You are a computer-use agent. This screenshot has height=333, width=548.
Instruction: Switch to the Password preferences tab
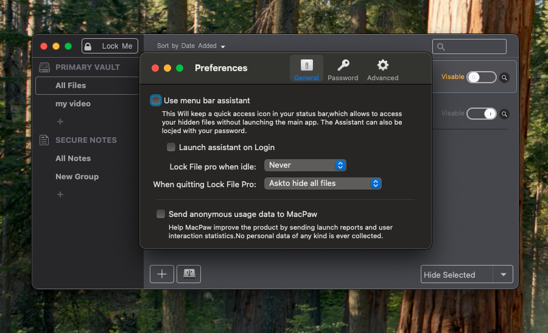tap(342, 69)
